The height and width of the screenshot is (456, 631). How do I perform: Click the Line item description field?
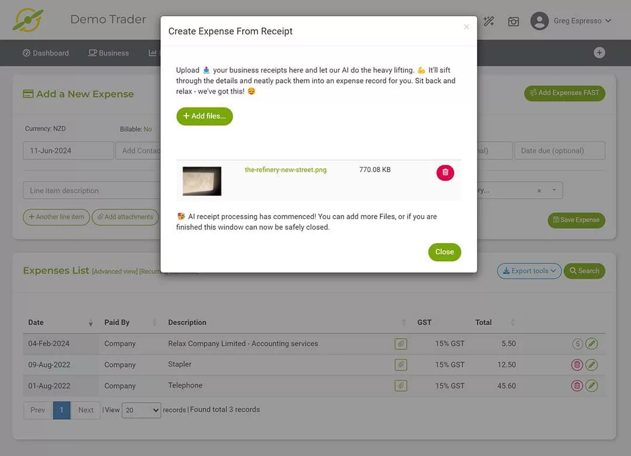click(x=92, y=190)
